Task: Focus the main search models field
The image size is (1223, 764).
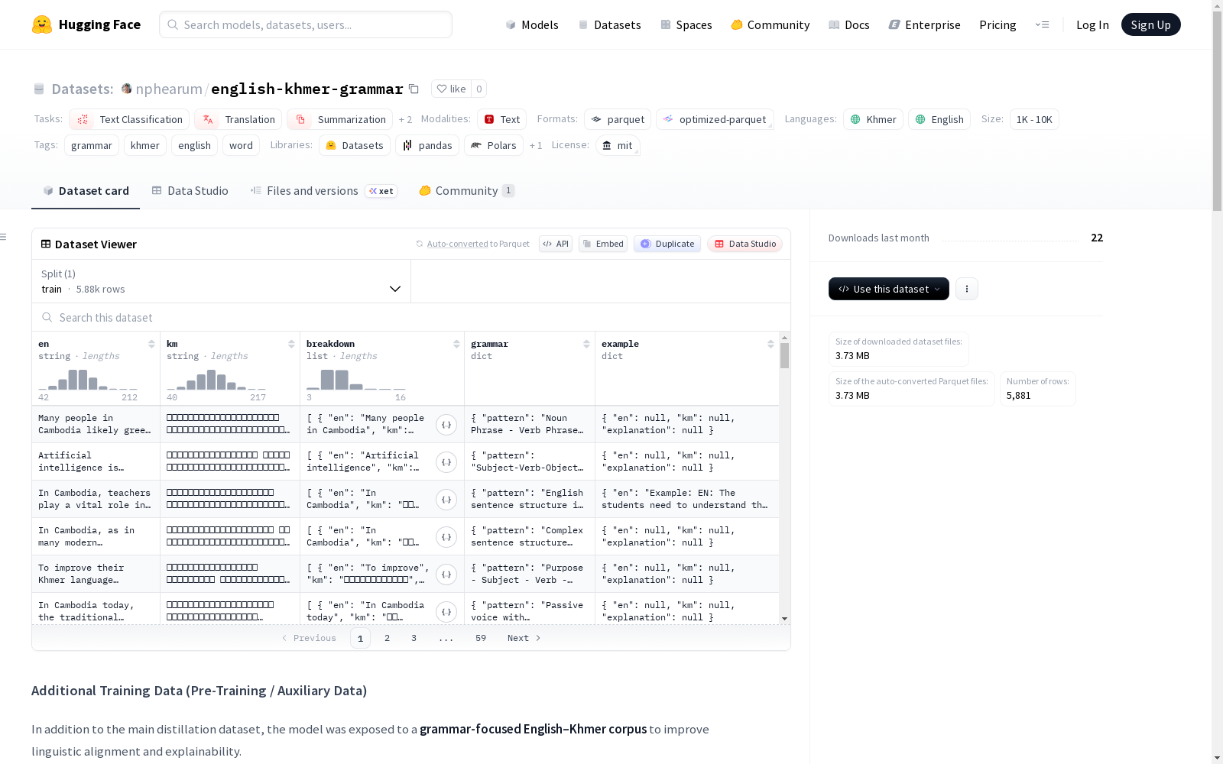Action: 306,24
